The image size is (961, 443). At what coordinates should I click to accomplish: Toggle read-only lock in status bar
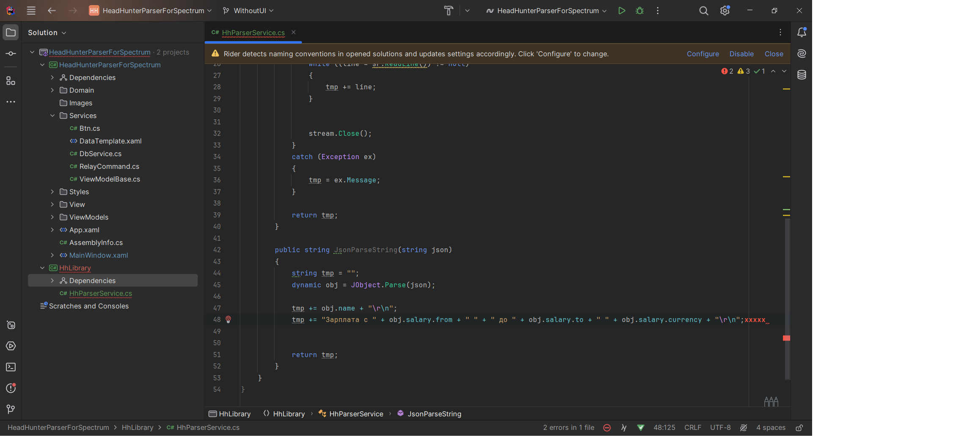(x=799, y=428)
